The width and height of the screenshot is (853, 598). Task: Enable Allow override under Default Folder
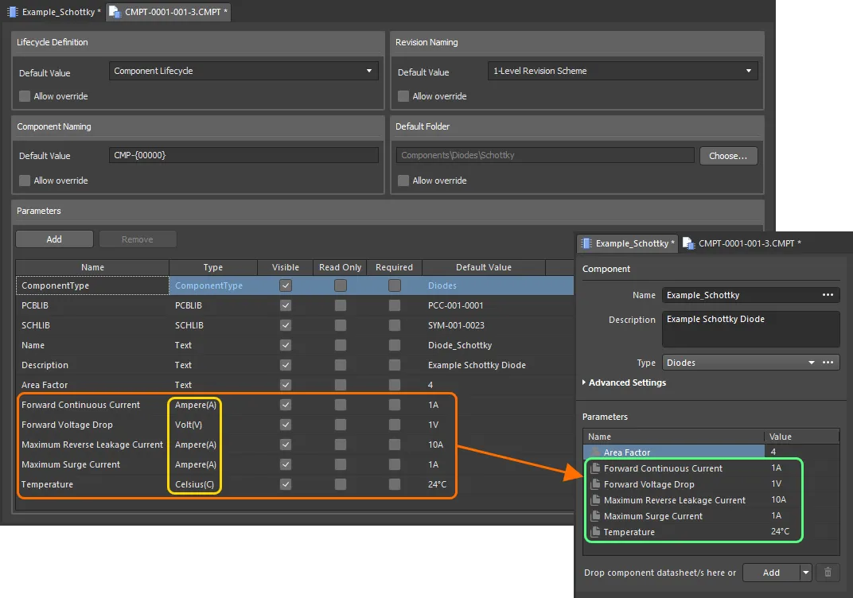403,181
